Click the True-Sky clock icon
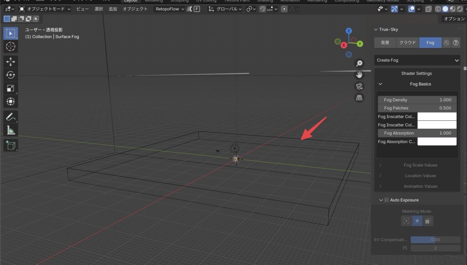 (446, 42)
